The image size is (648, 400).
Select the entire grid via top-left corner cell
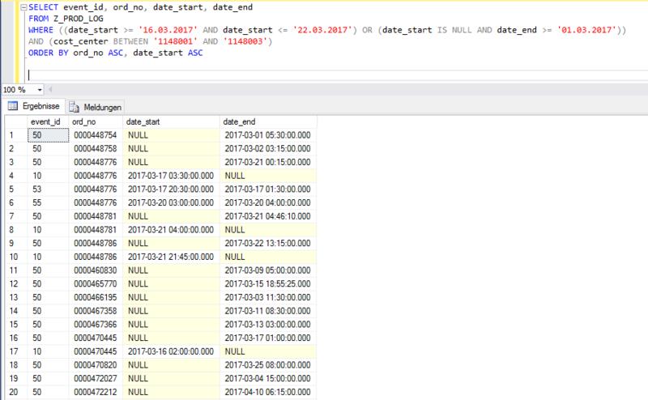(x=13, y=121)
